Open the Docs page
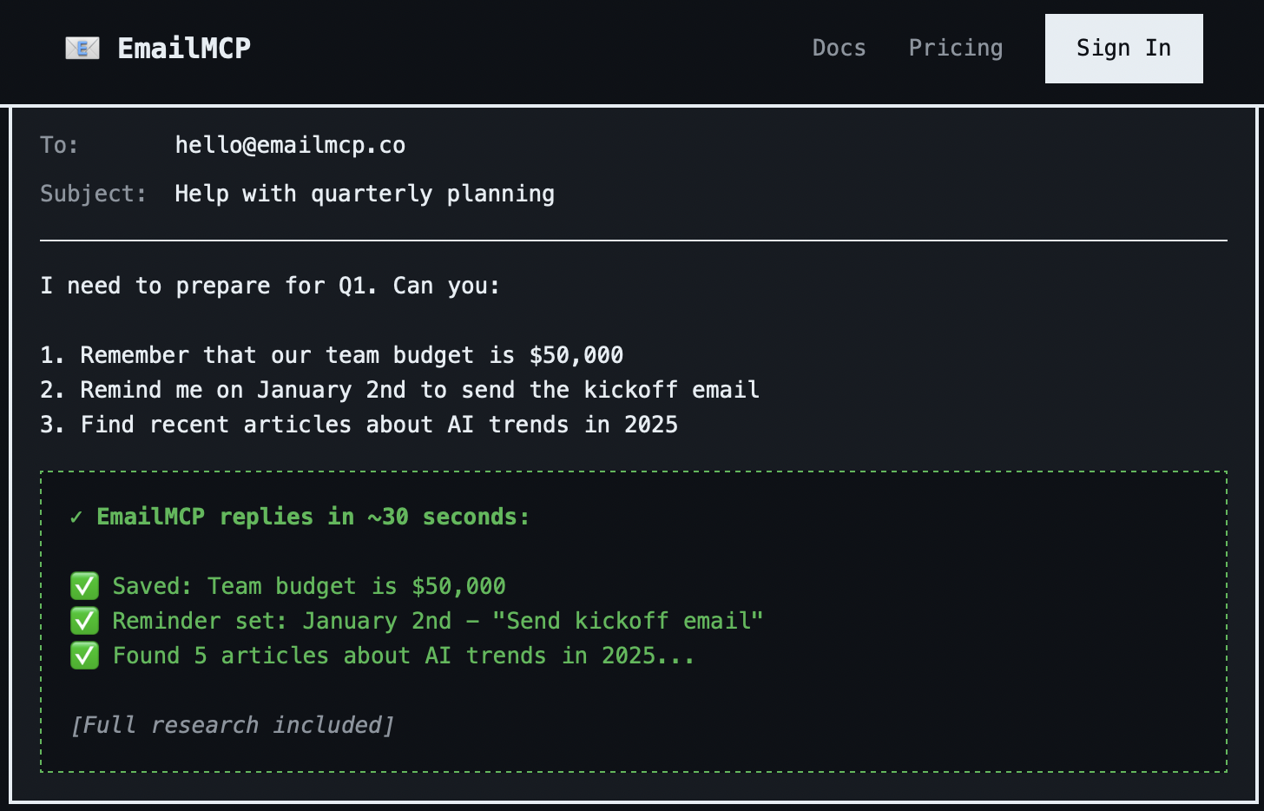 [839, 48]
